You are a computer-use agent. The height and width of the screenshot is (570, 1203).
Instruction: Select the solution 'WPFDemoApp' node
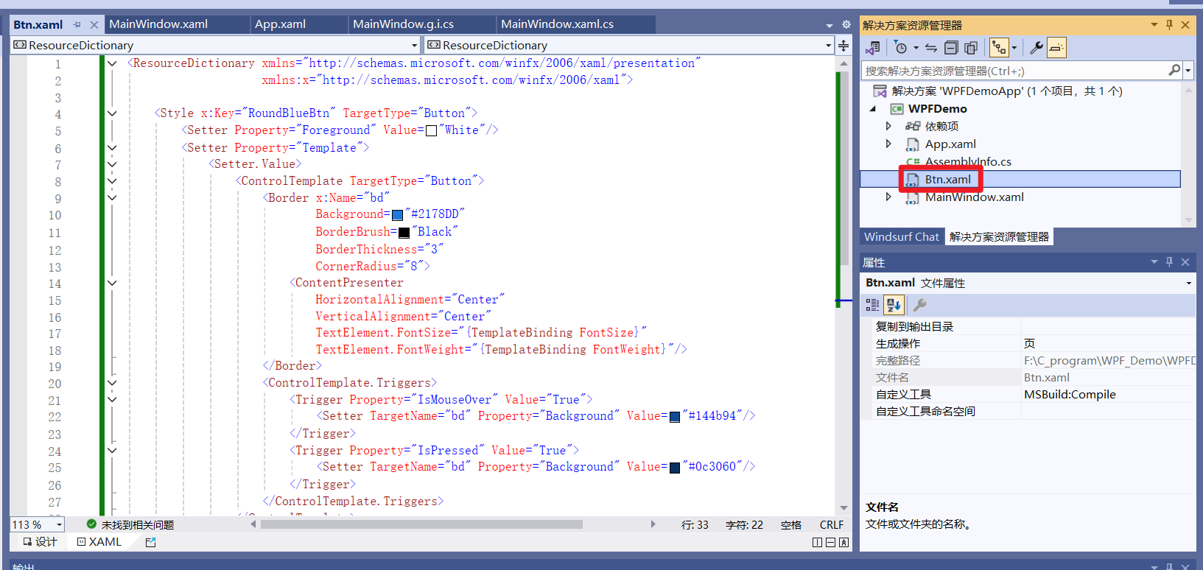coord(1006,91)
